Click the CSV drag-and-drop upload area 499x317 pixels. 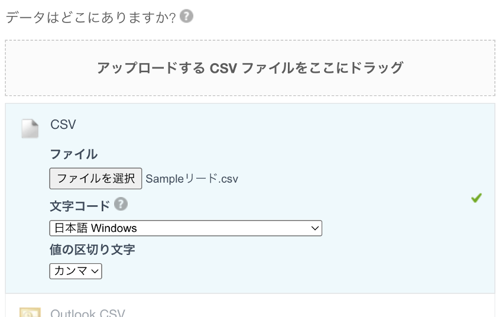click(x=250, y=68)
